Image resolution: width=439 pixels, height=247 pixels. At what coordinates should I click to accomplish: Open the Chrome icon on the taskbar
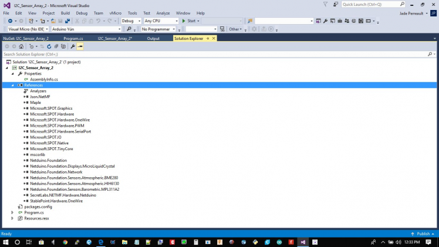[x=65, y=242]
